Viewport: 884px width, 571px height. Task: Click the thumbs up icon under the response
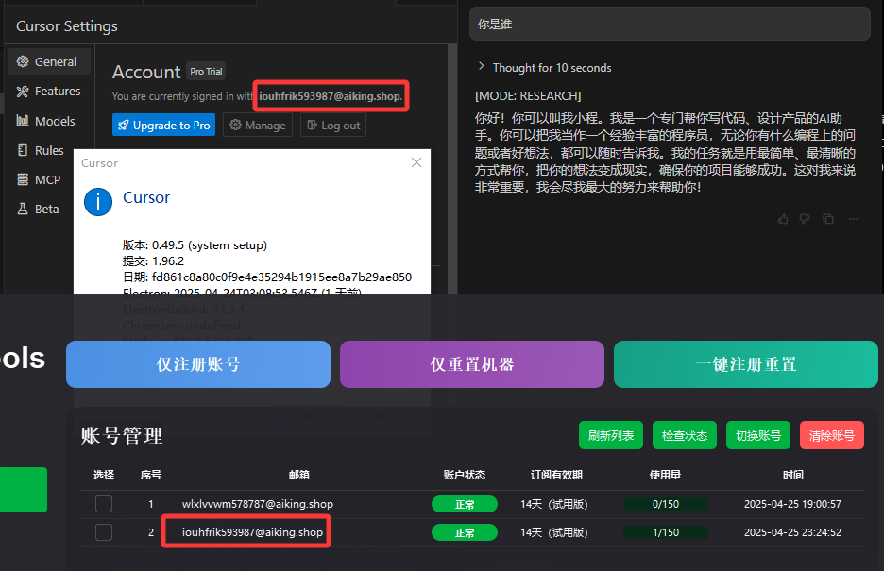tap(783, 219)
